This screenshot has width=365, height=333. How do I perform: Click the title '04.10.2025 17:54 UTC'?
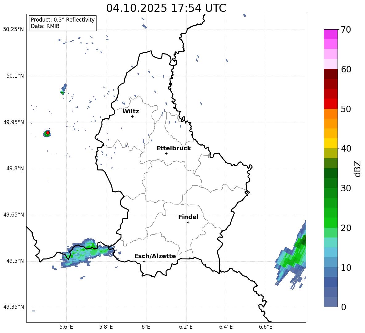[166, 8]
